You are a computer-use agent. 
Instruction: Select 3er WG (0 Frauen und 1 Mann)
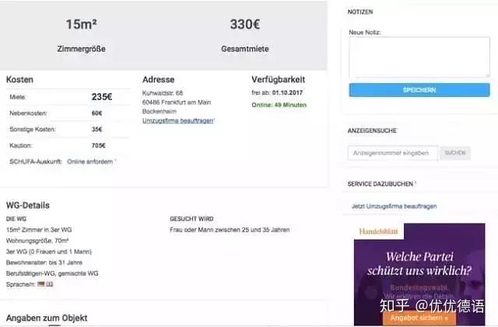click(x=49, y=252)
